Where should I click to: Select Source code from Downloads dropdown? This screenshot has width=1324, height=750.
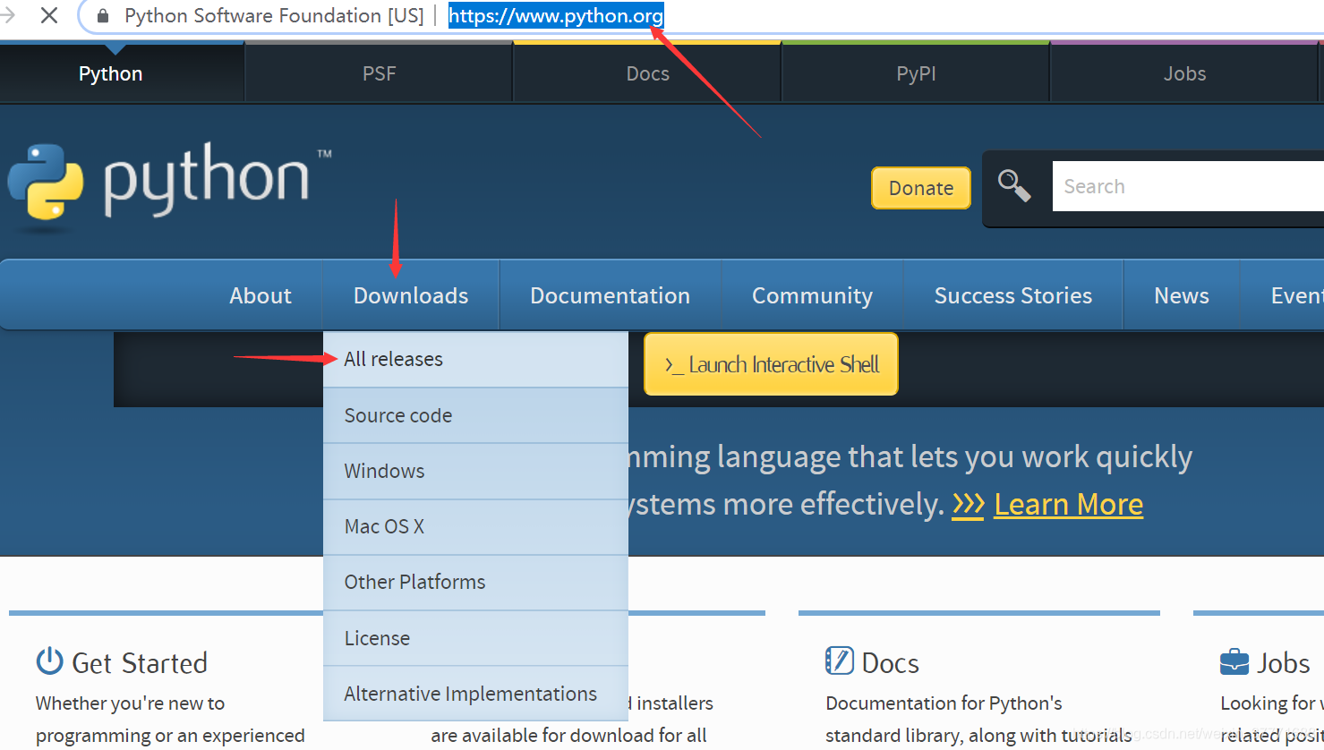click(x=475, y=415)
